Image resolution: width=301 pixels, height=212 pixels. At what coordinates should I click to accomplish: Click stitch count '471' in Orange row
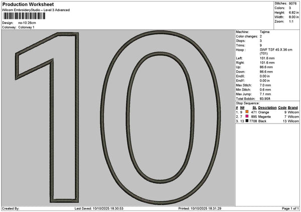tap(254, 112)
